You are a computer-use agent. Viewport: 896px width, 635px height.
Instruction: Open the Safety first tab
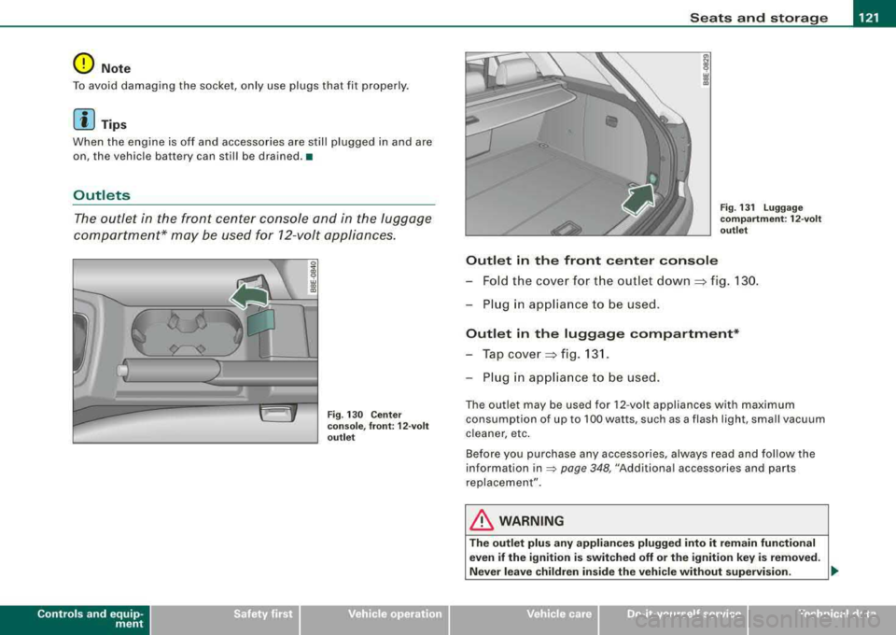(x=225, y=619)
